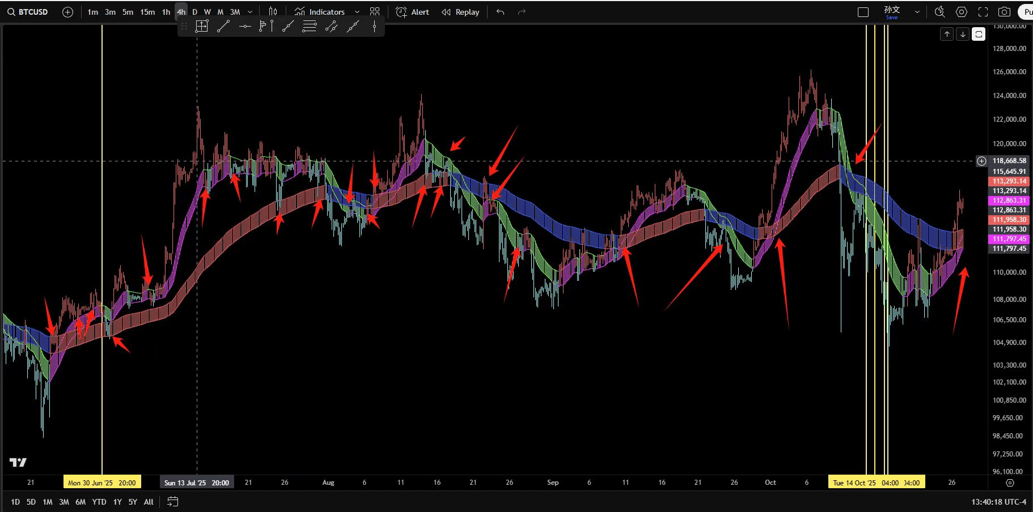This screenshot has height=512, width=1033.
Task: Click the Alert button
Action: coord(412,12)
